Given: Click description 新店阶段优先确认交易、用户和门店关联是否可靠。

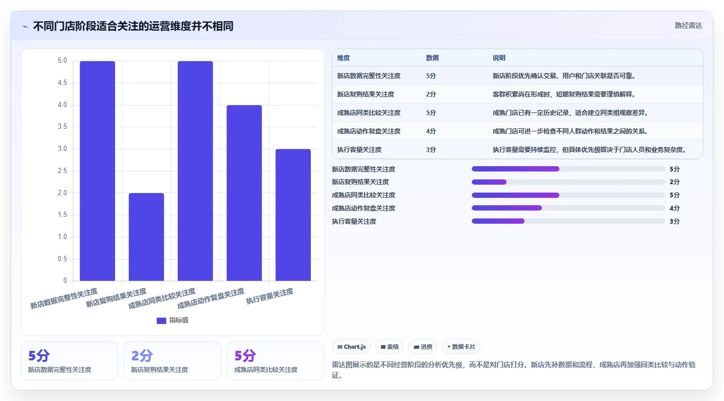Looking at the screenshot, I should 565,76.
